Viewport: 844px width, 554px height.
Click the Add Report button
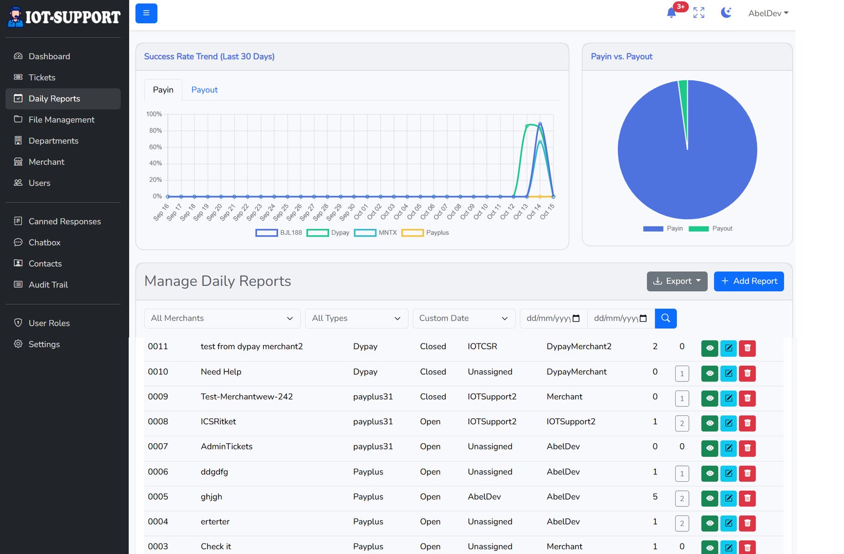pos(749,281)
